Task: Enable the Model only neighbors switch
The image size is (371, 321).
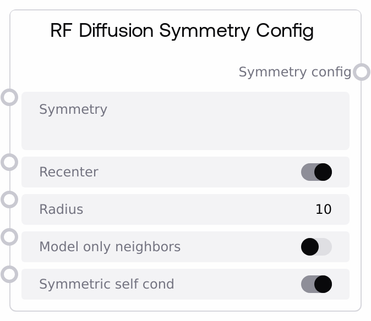Action: (x=317, y=247)
